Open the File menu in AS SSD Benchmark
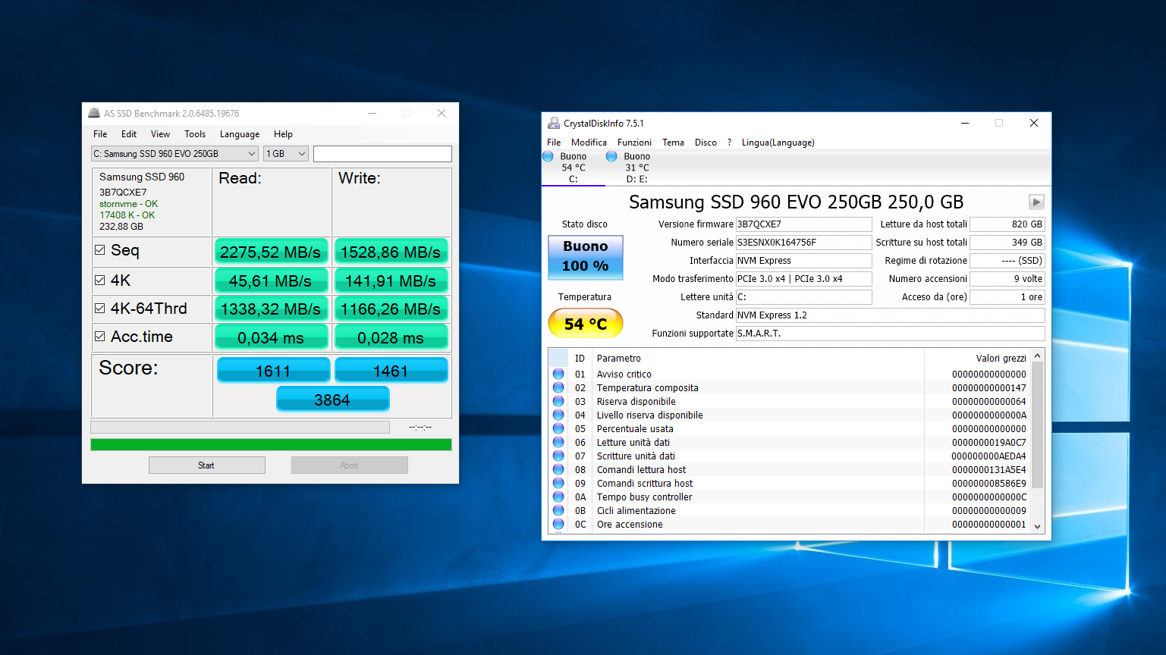Viewport: 1166px width, 655px height. point(100,134)
